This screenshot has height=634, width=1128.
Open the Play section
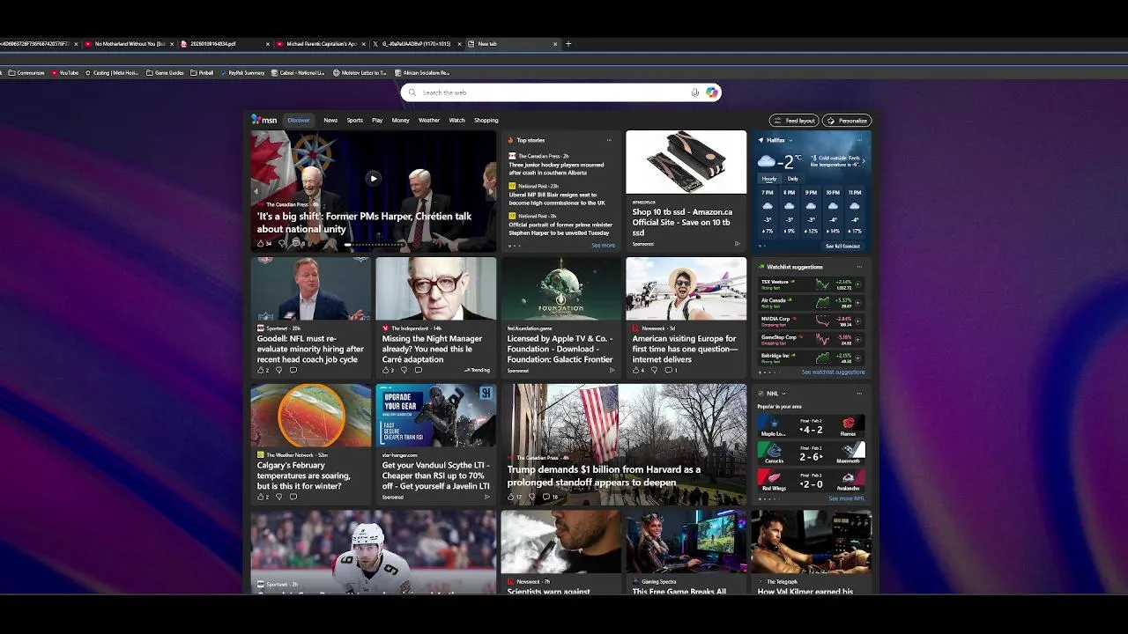click(377, 120)
